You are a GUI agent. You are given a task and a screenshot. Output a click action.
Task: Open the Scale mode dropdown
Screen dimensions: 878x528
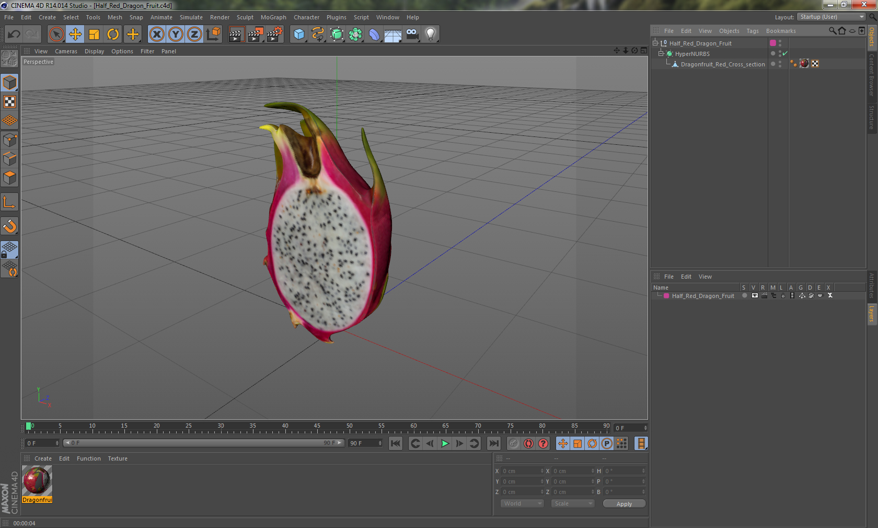(x=573, y=503)
